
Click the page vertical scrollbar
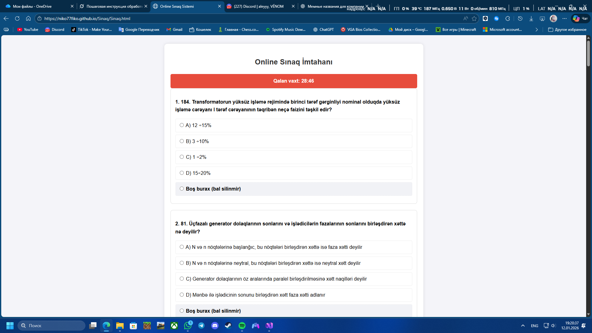point(588,176)
